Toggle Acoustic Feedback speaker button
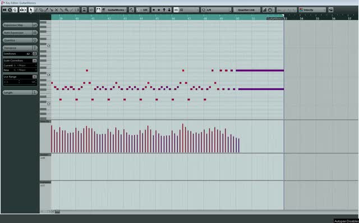 pos(15,10)
